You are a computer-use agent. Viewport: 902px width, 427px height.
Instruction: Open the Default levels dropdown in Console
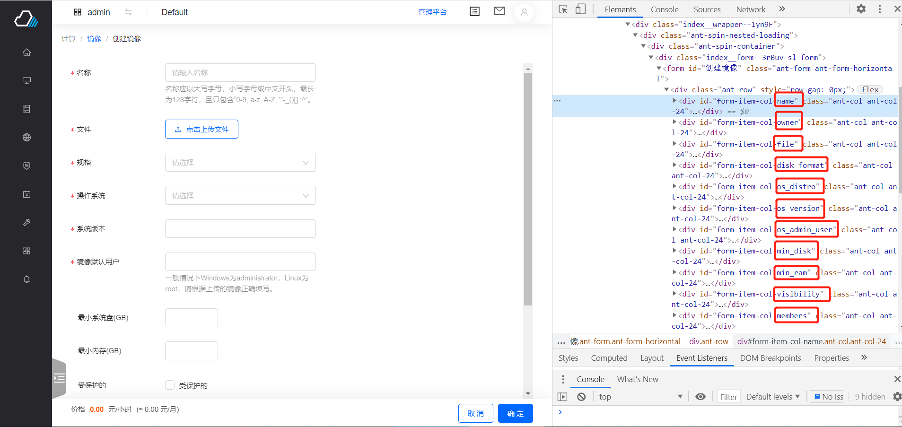(772, 396)
